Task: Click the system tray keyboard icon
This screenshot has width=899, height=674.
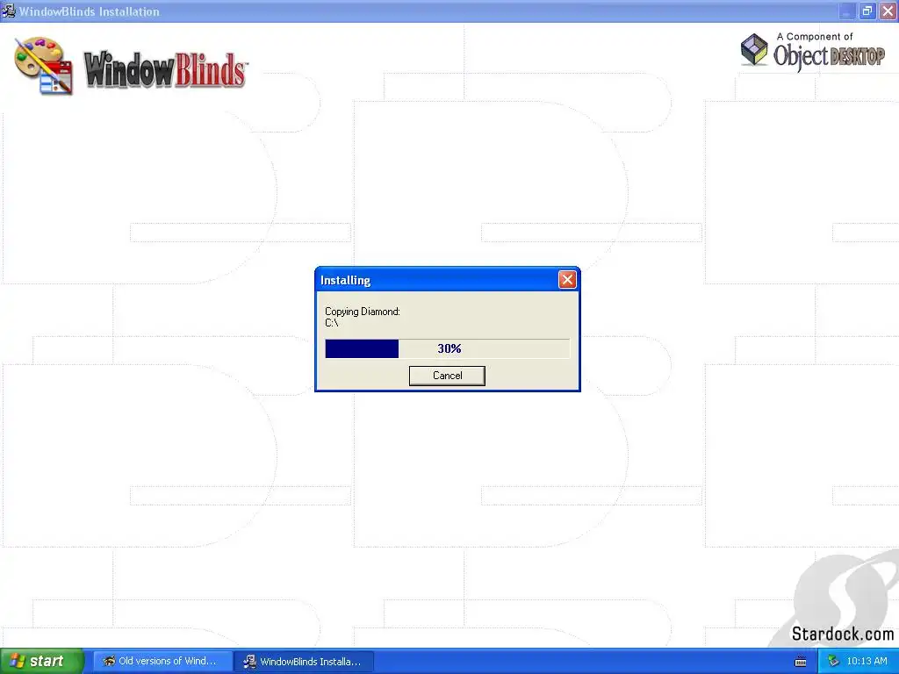Action: click(801, 662)
